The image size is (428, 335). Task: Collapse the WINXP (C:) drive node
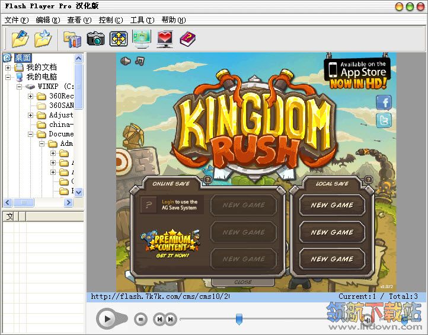click(19, 87)
